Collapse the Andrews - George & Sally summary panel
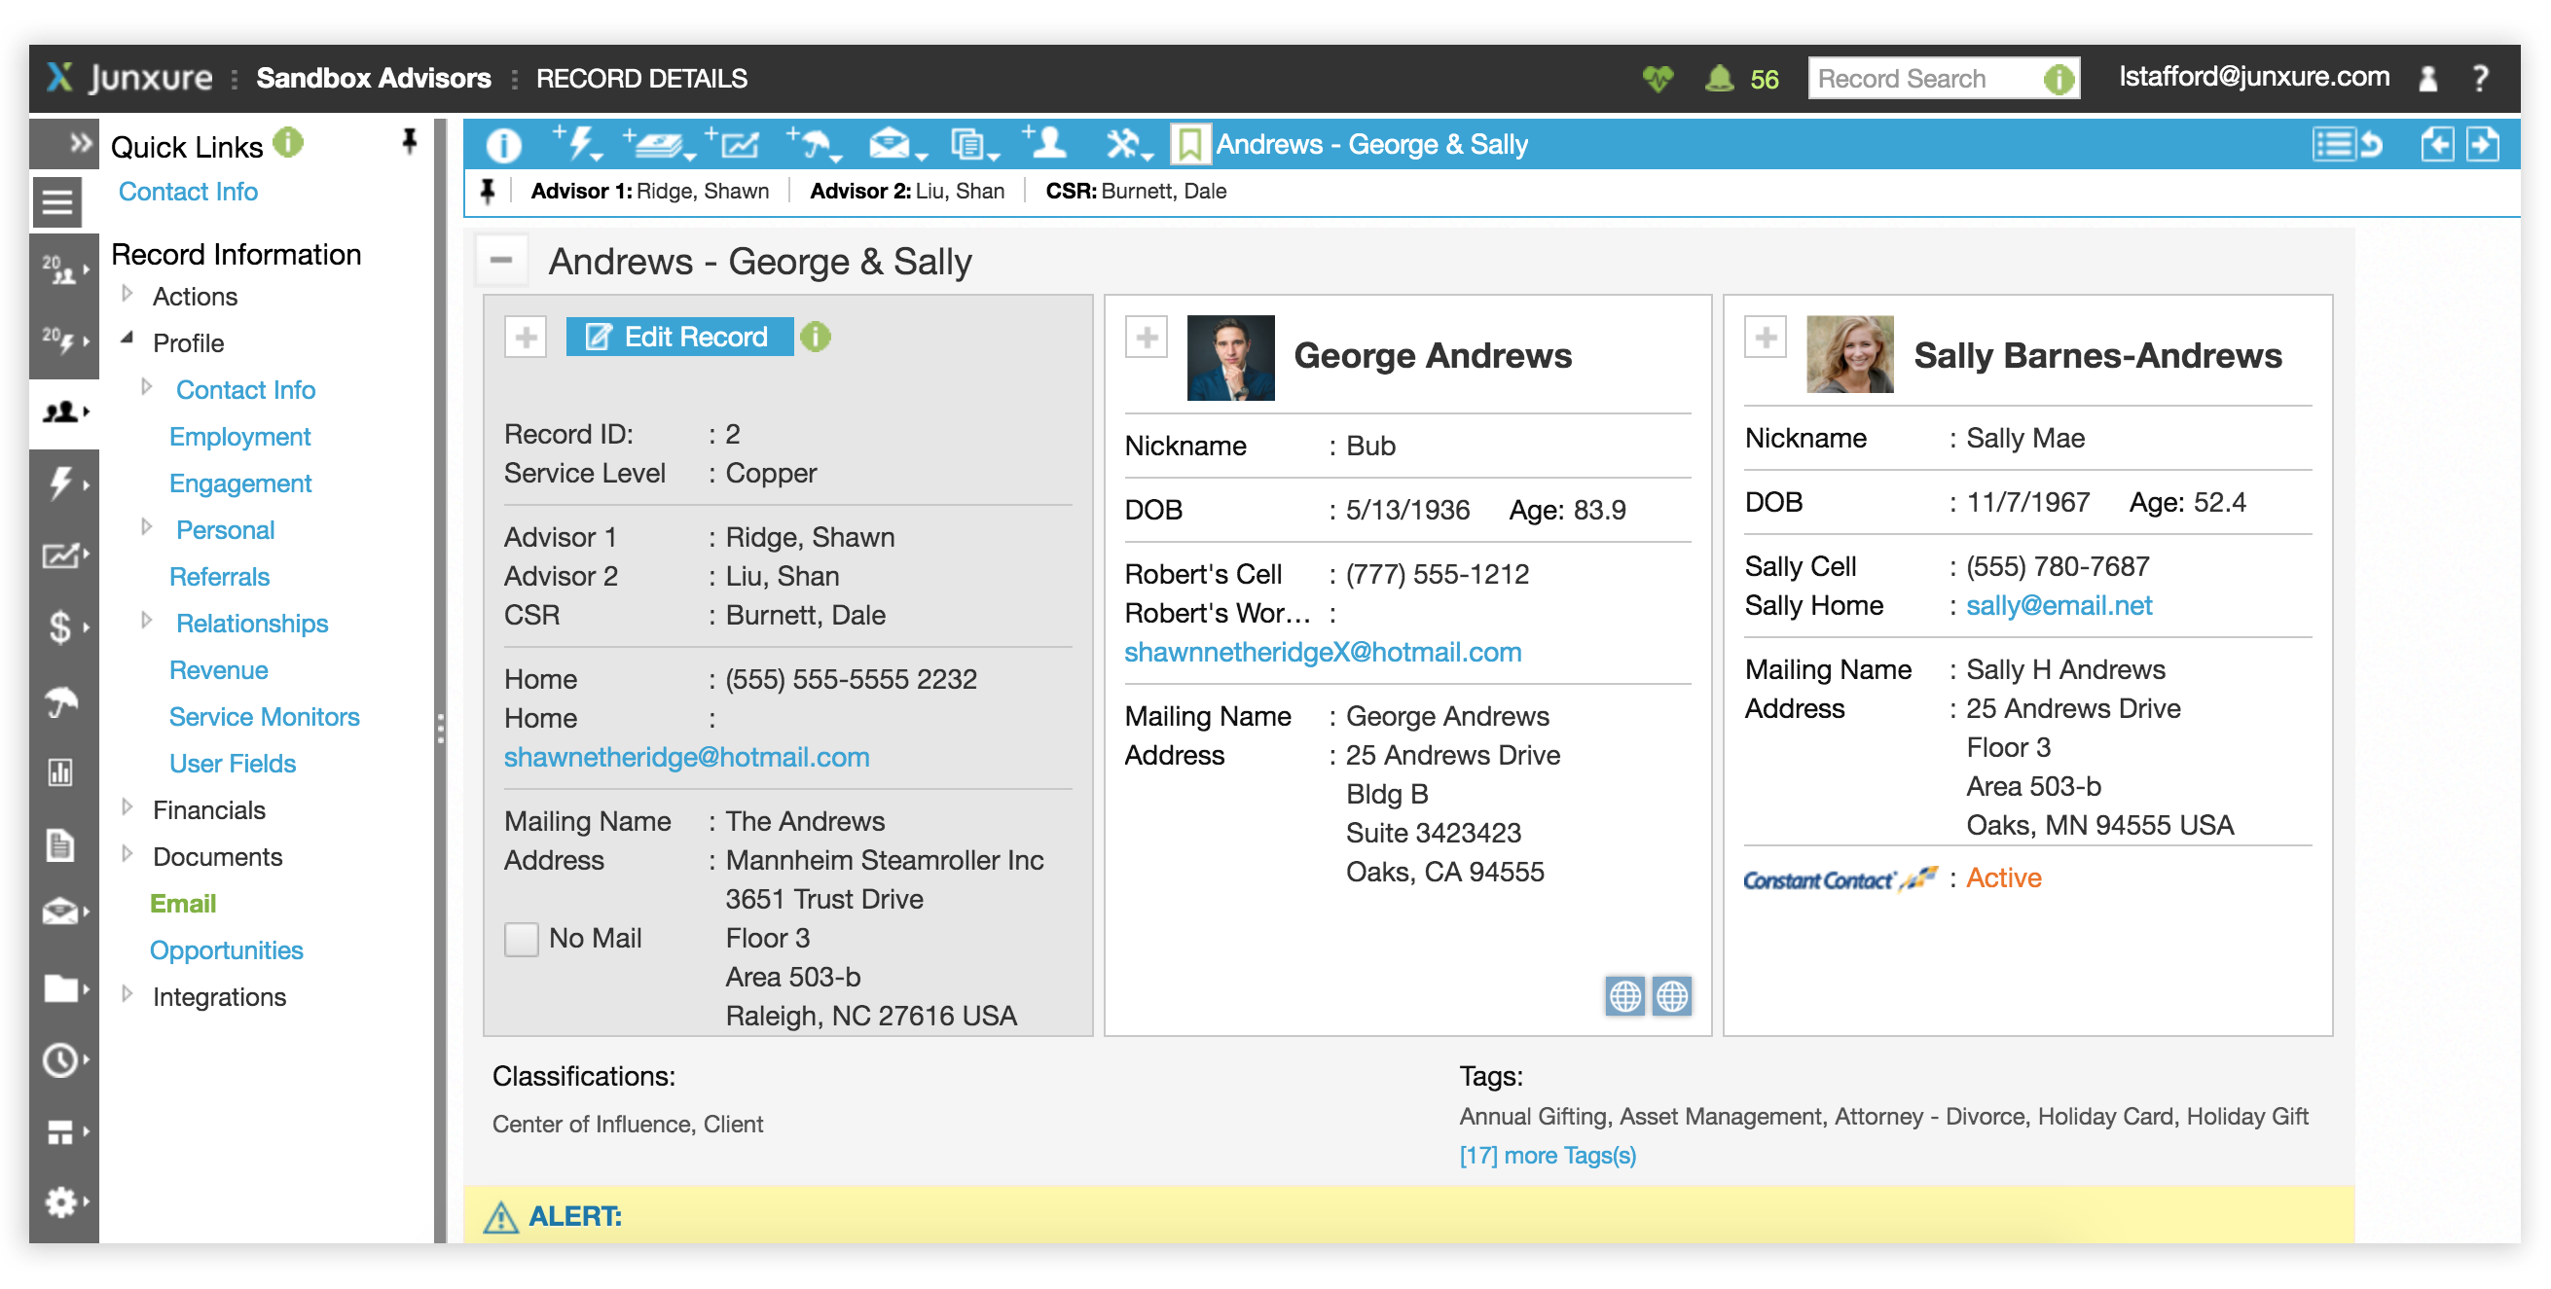The width and height of the screenshot is (2551, 1289). (x=502, y=261)
